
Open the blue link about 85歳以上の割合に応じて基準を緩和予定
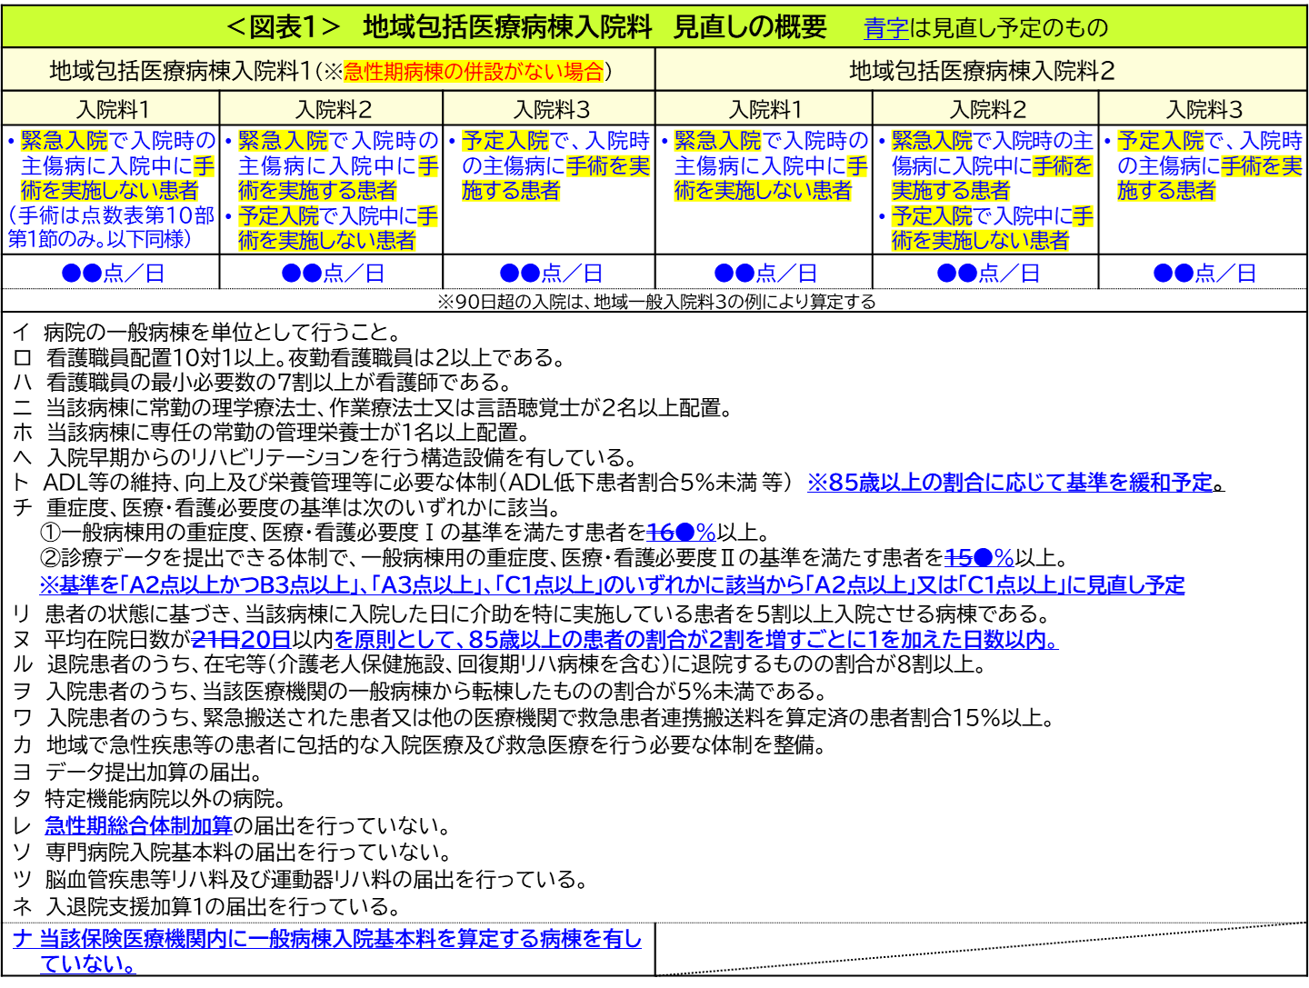coord(1014,483)
